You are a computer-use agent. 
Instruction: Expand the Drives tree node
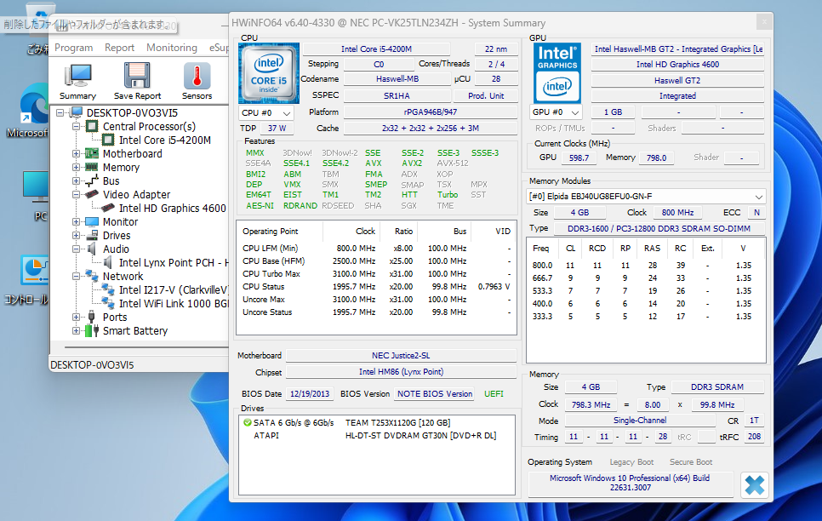pyautogui.click(x=76, y=235)
